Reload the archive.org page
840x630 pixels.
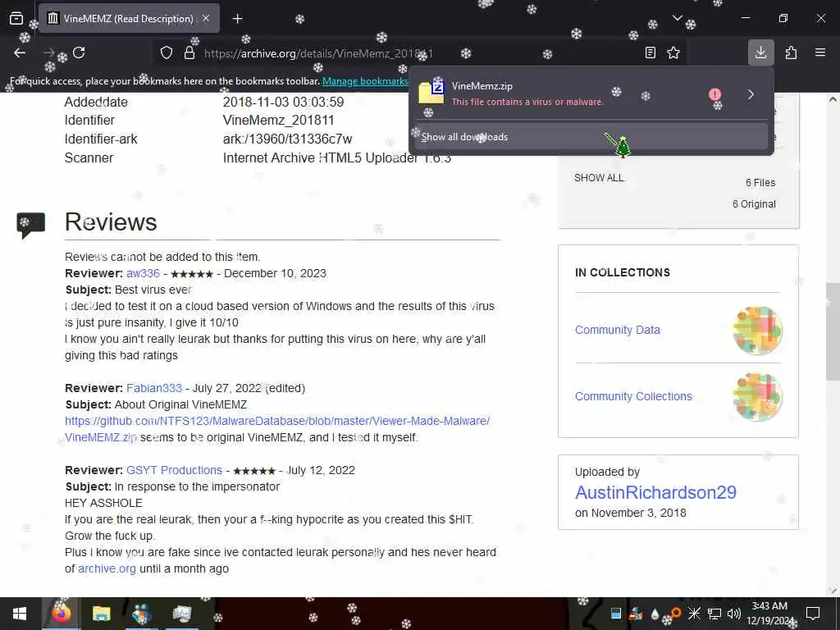[79, 52]
